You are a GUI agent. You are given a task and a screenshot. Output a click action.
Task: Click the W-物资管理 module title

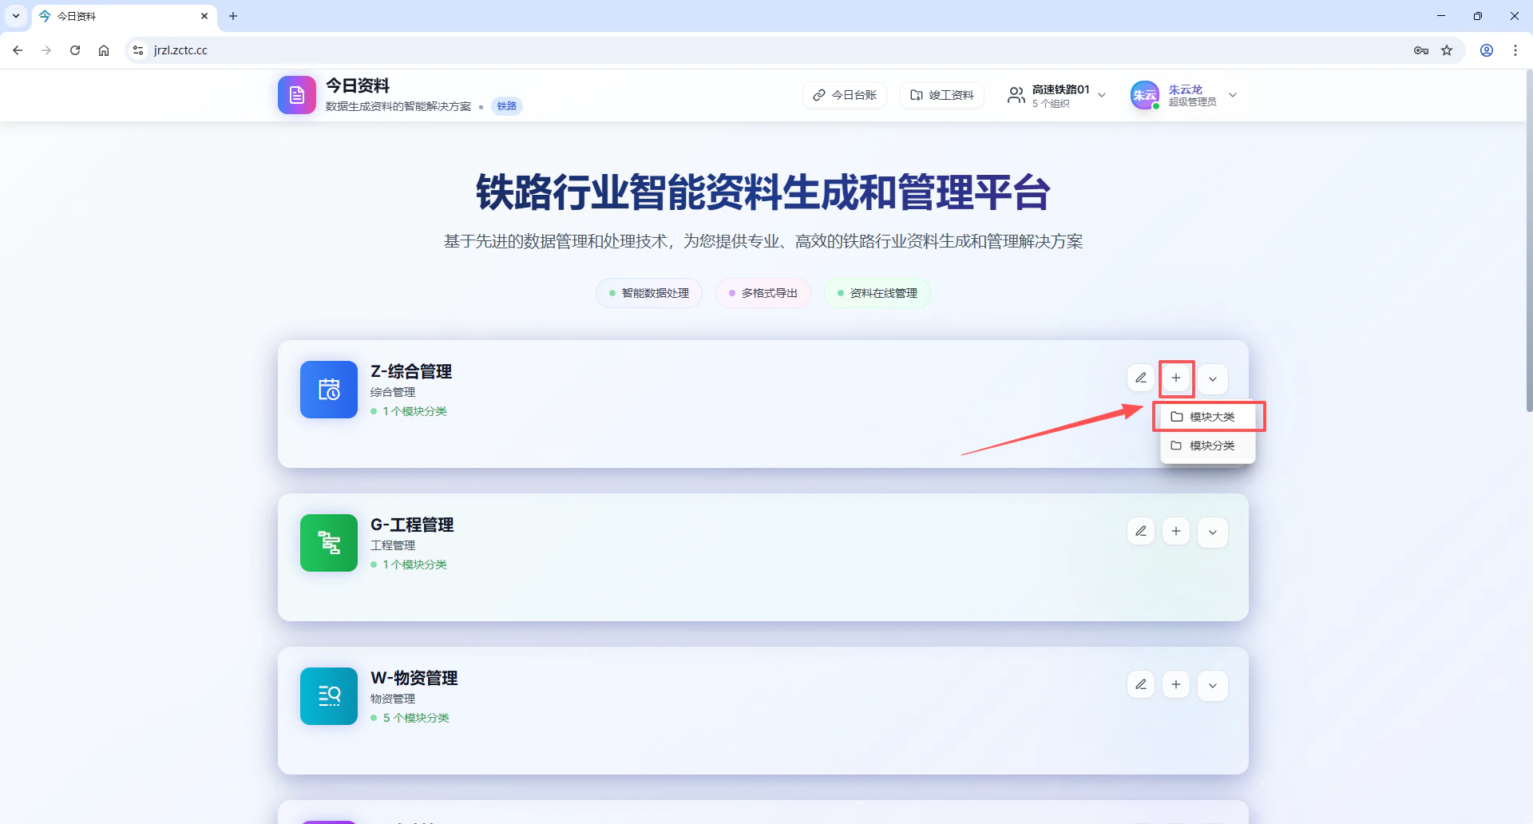coord(414,678)
